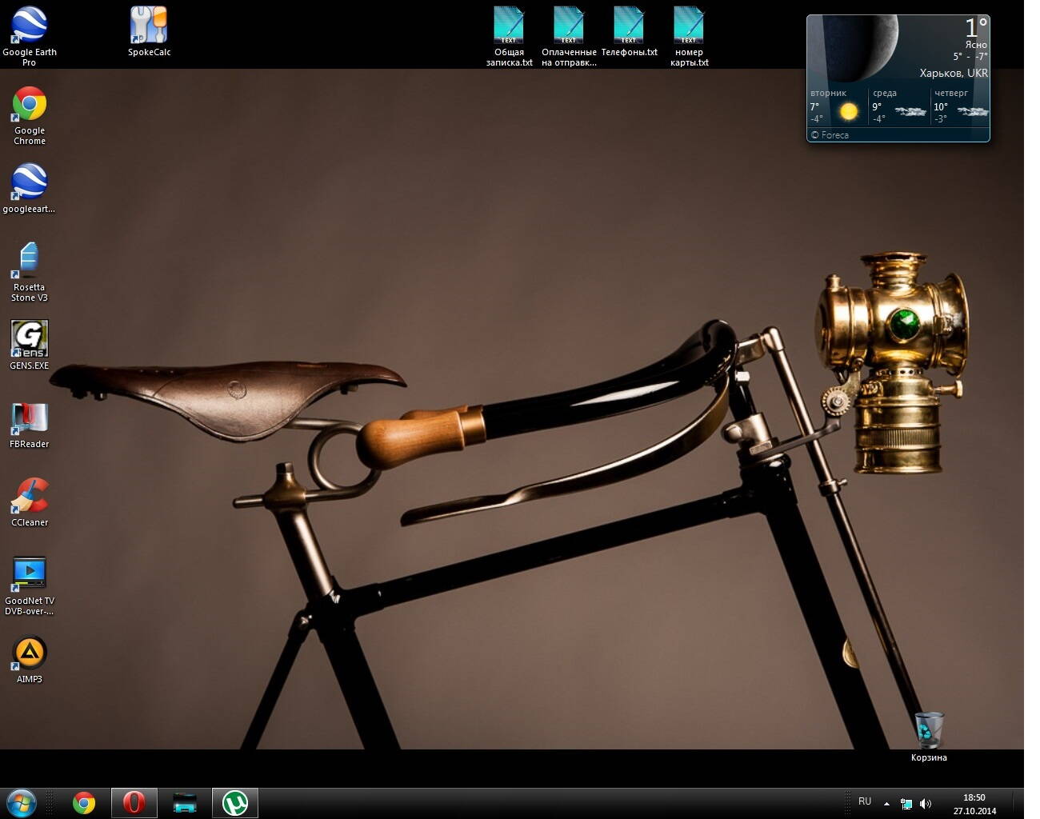
Task: Select the Корзина recycle bin icon
Action: pos(928,729)
